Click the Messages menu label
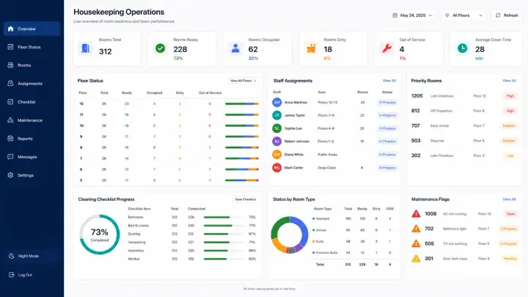The image size is (528, 297). [27, 157]
